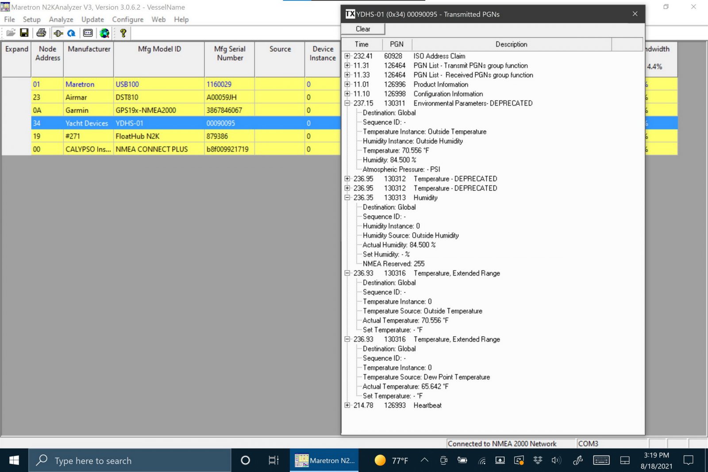Screen dimensions: 708x472
Task: Open a saved configuration file
Action: click(x=10, y=33)
